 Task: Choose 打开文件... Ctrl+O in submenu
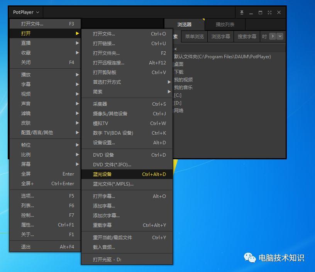[x=127, y=34]
